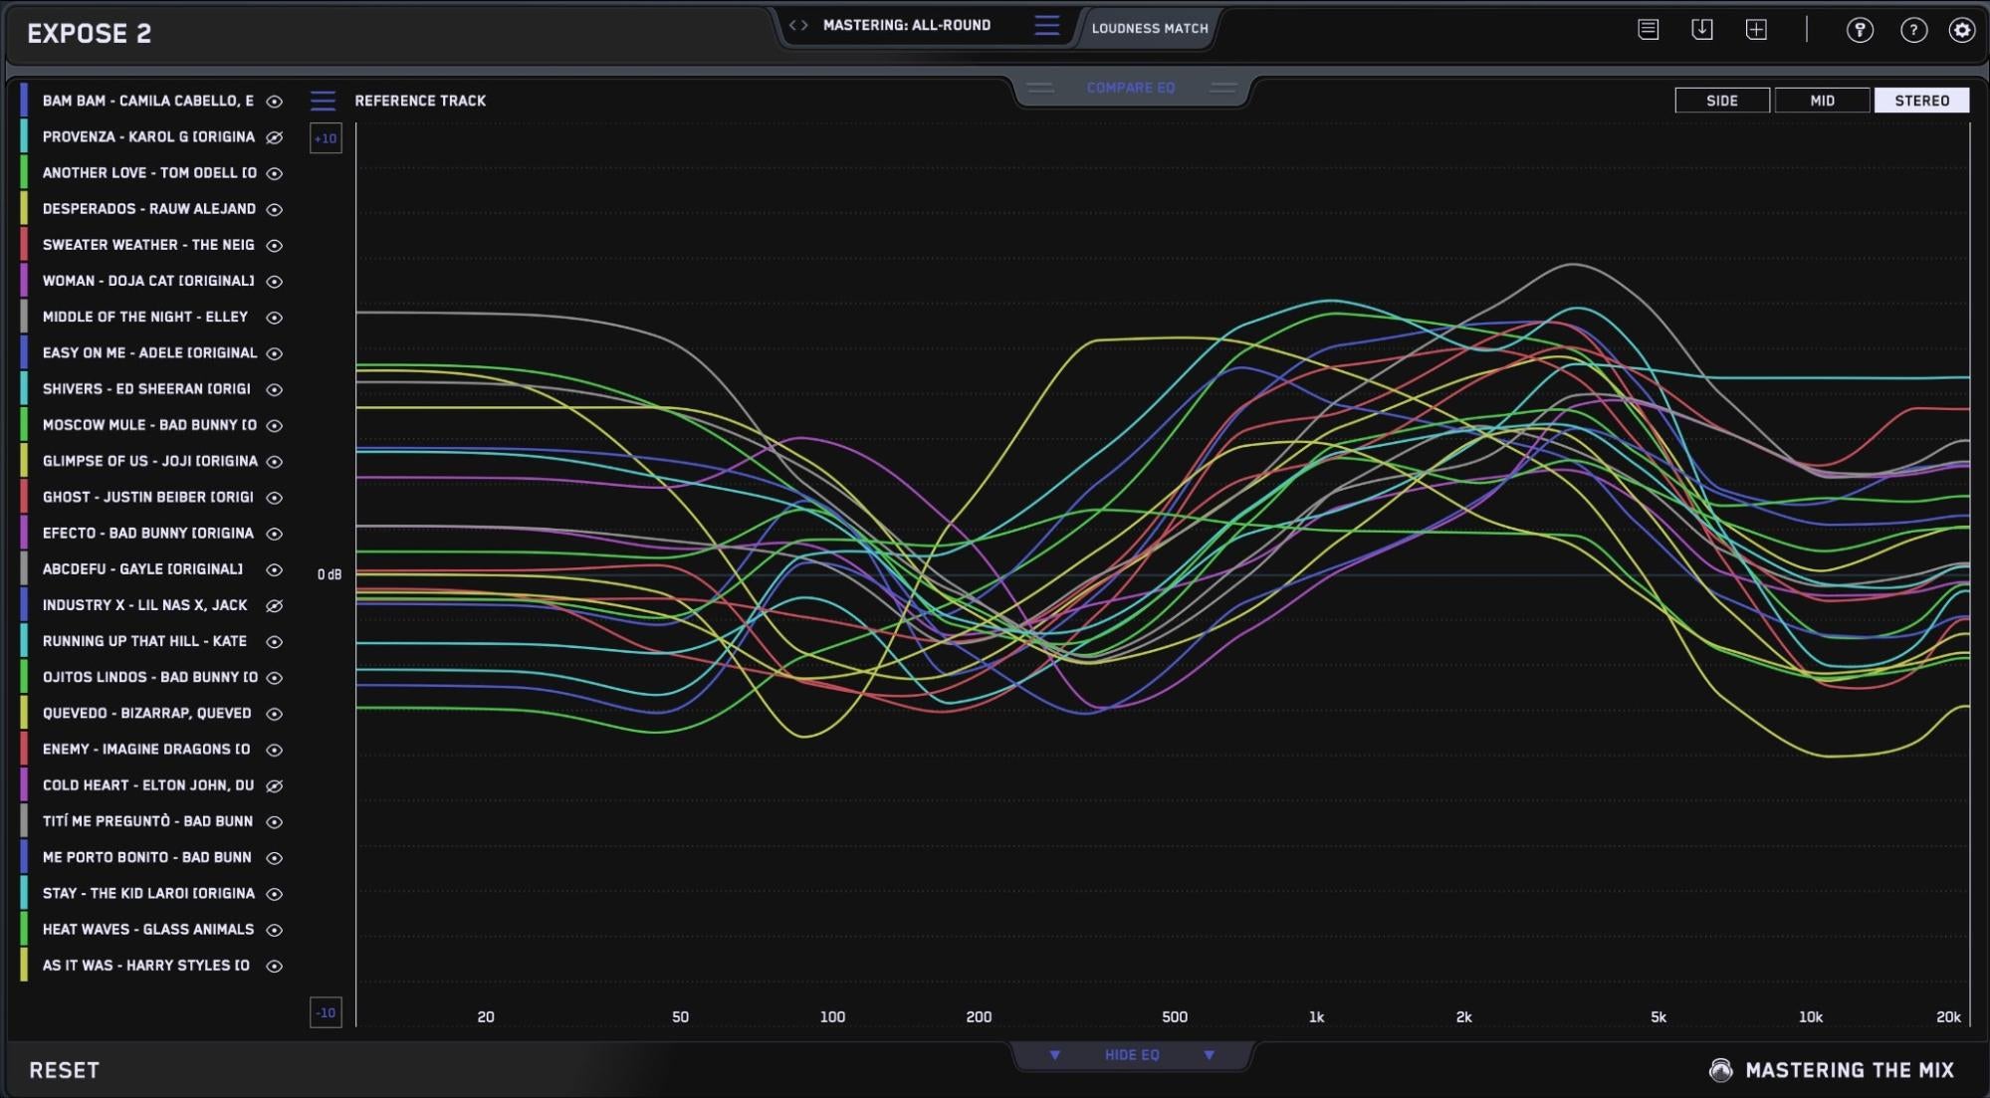Open the key license icon
This screenshot has width=1990, height=1098.
tap(1860, 30)
